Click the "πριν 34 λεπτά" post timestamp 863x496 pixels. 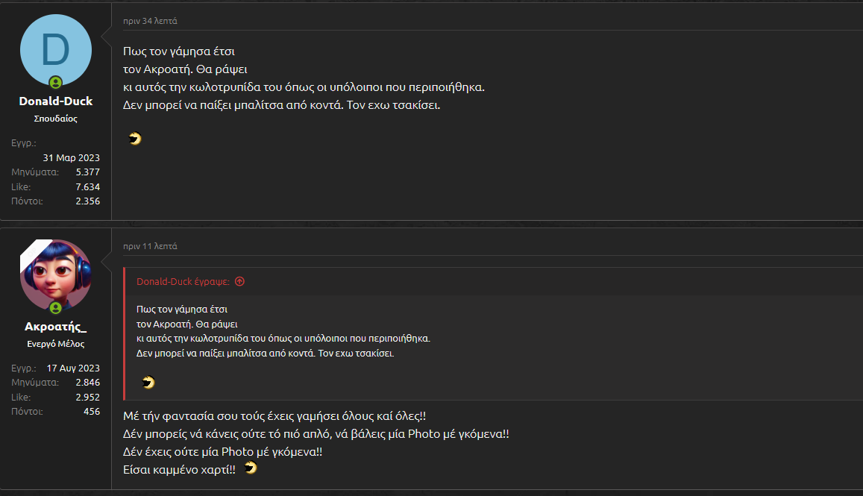150,21
